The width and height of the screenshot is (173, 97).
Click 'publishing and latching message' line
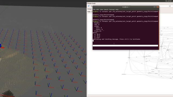point(117,39)
